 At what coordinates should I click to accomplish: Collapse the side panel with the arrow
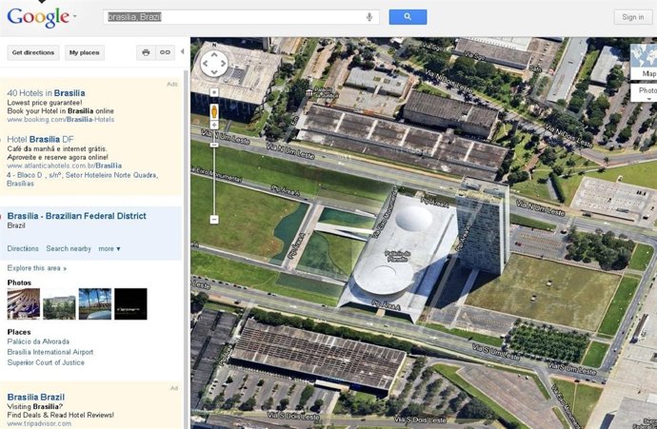(x=182, y=52)
